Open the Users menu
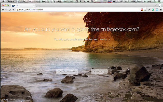The width and height of the screenshot is (163, 102). tap(65, 1)
